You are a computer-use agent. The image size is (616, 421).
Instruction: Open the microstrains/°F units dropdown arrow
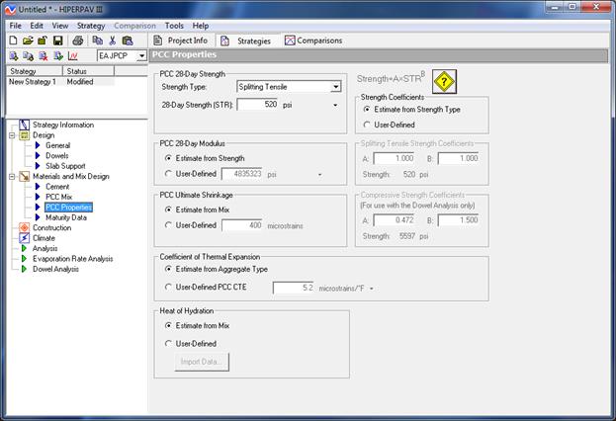pyautogui.click(x=371, y=289)
